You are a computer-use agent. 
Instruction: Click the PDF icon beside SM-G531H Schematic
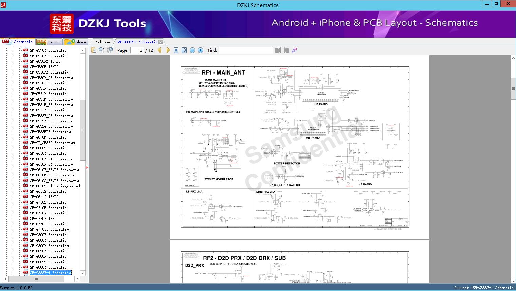pyautogui.click(x=25, y=93)
